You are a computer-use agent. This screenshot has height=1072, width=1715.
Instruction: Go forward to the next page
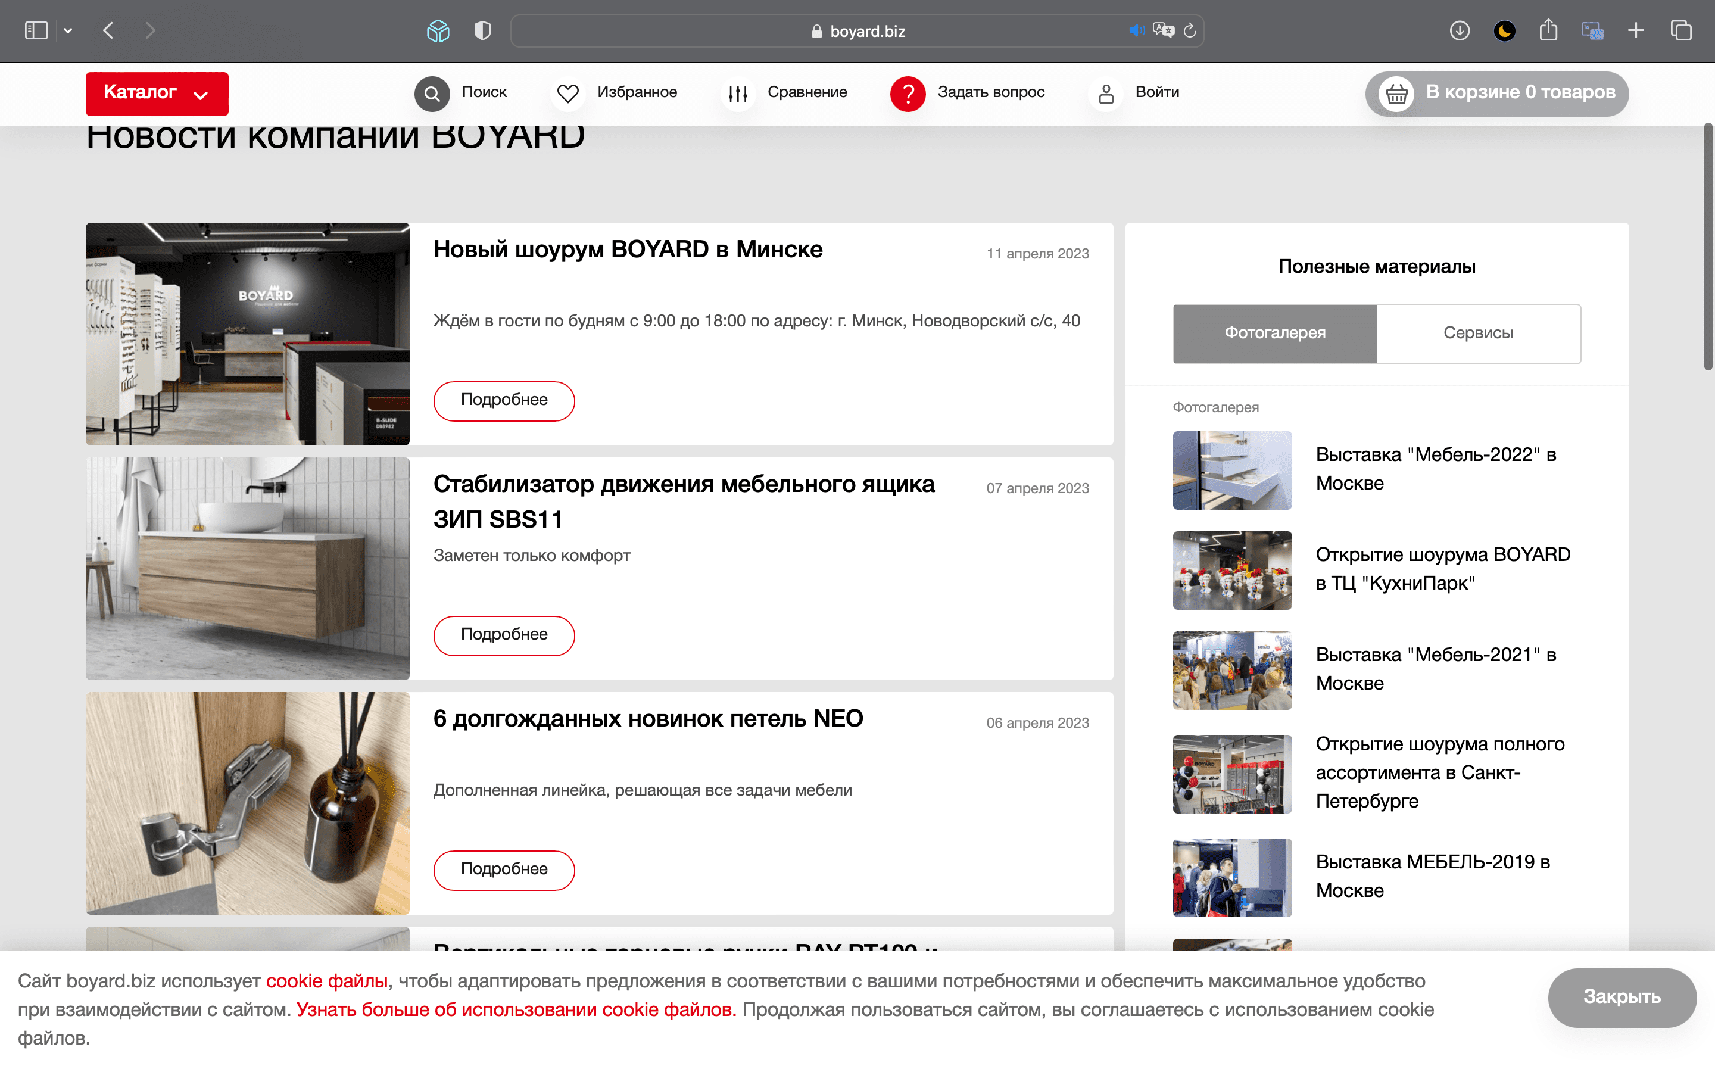pos(149,30)
